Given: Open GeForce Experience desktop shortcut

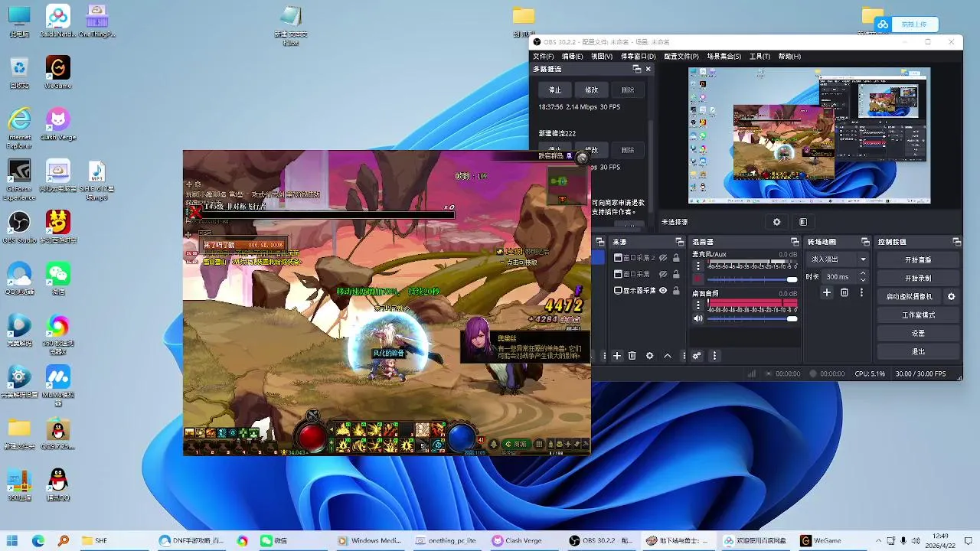Looking at the screenshot, I should click(x=19, y=180).
